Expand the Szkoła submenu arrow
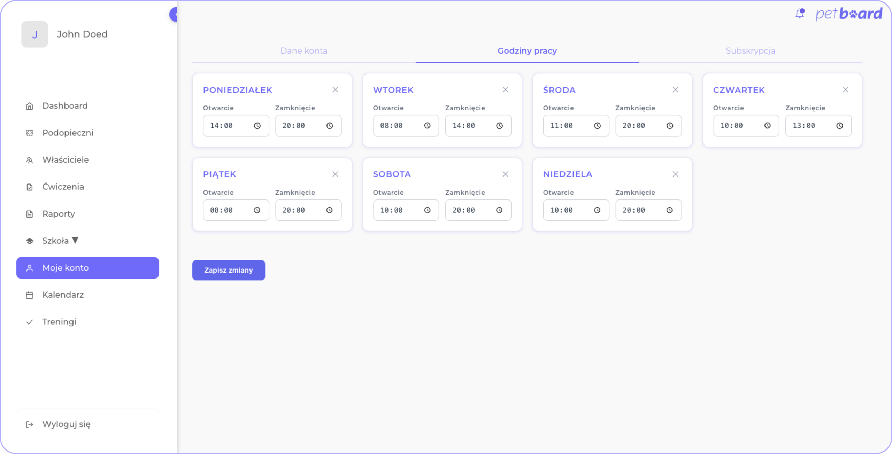 pos(75,240)
